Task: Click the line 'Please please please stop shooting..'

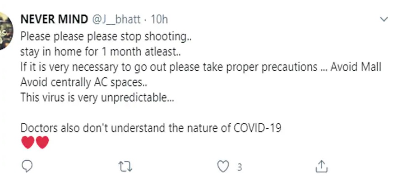Action: [x=106, y=37]
